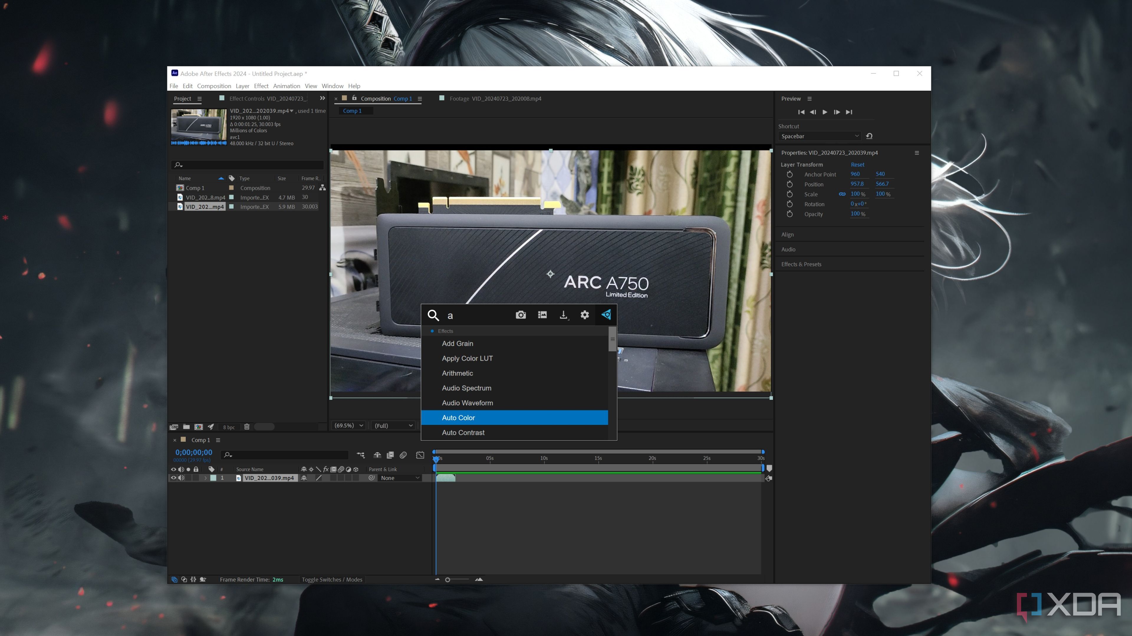Open timeline Comp 1 panel menu

[x=218, y=440]
